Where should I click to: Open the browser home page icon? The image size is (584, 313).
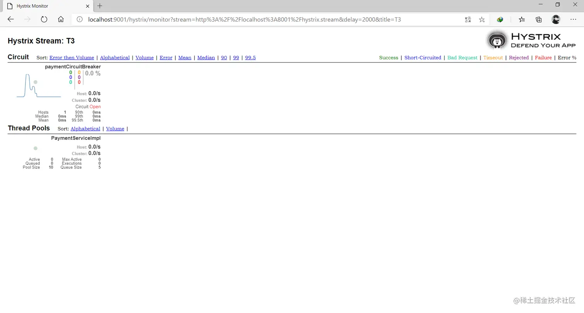61,19
